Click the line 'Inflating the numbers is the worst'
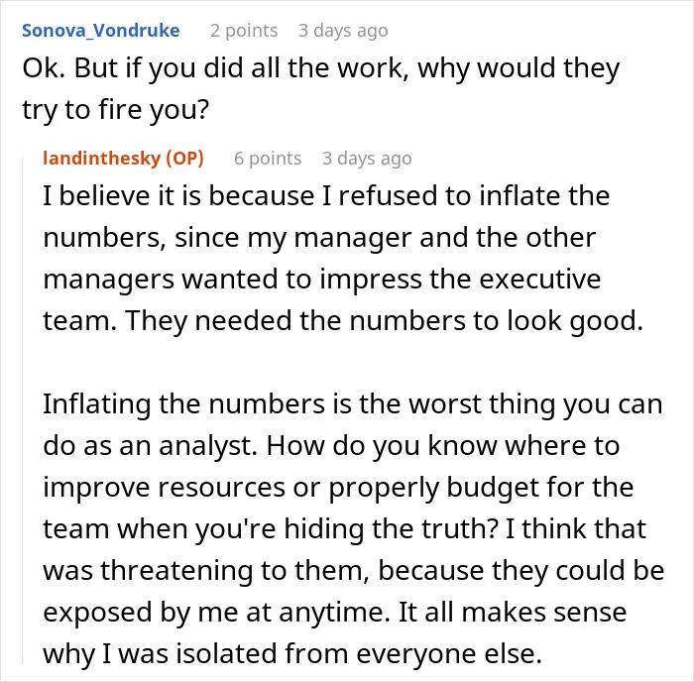The width and height of the screenshot is (694, 682). [x=353, y=404]
